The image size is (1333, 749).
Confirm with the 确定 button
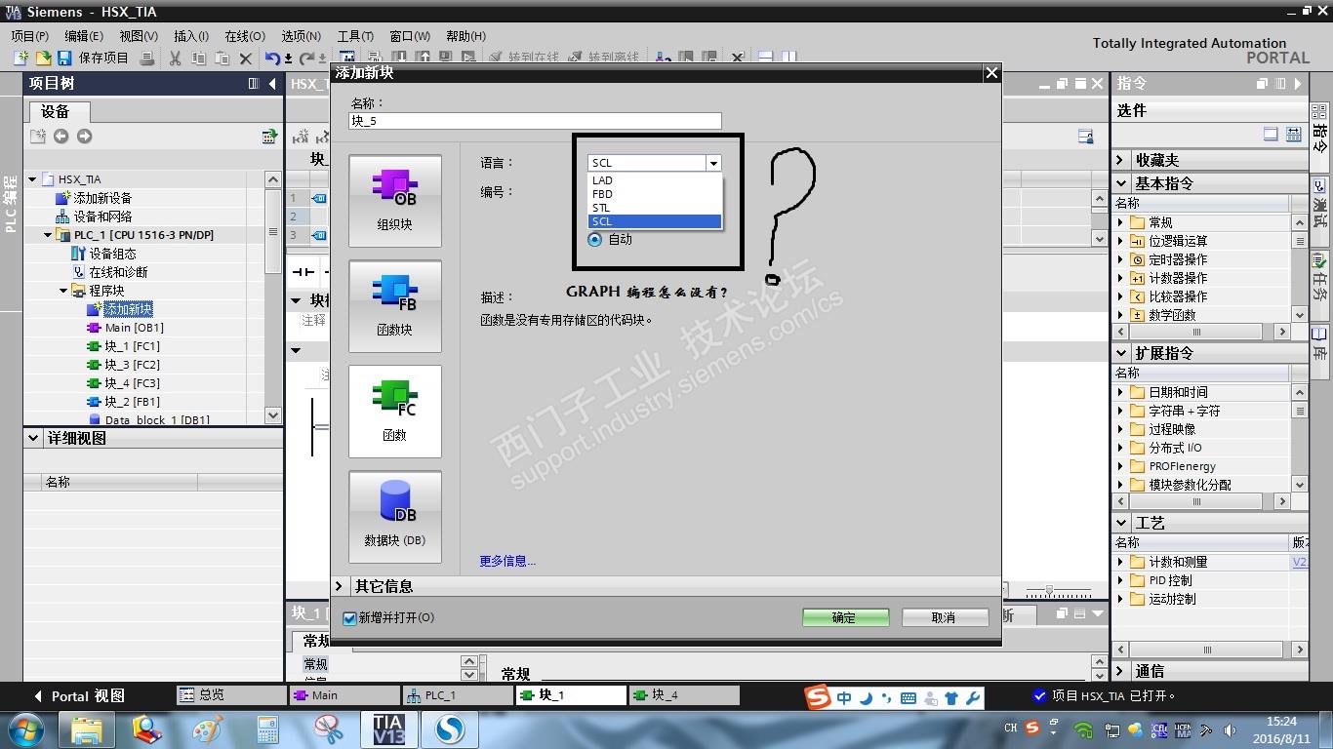845,617
